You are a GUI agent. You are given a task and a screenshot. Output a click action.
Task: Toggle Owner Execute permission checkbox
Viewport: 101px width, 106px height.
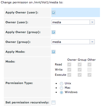(69, 75)
